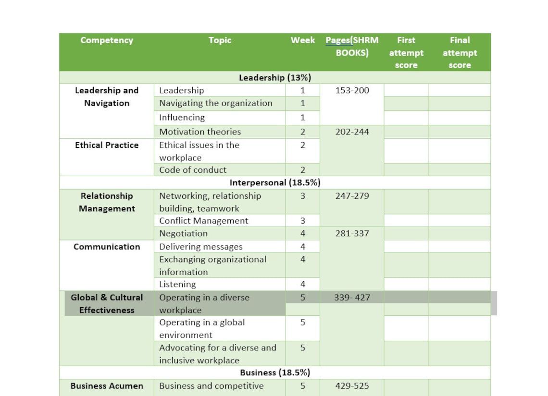Click the Week column header
The width and height of the screenshot is (548, 396).
click(x=303, y=40)
